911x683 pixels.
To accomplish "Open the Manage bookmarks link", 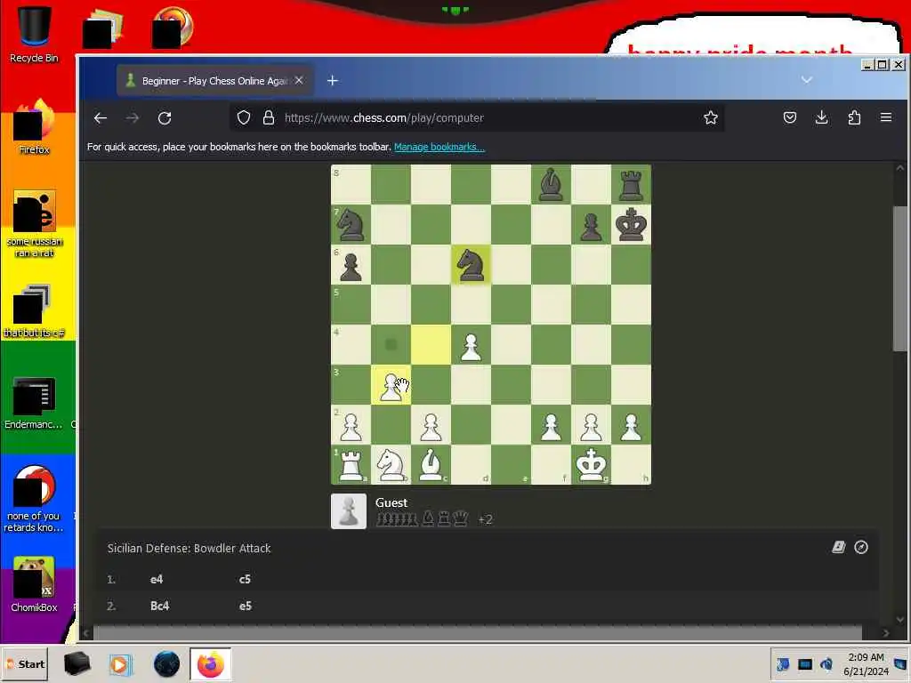I will [x=439, y=147].
